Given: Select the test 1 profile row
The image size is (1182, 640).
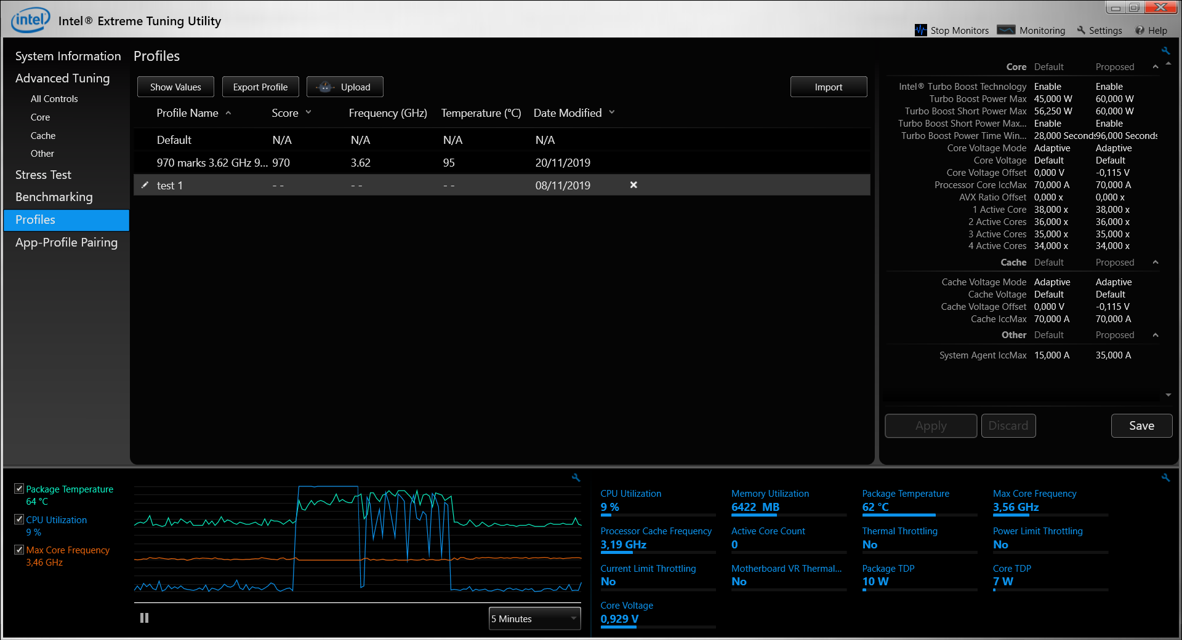Looking at the screenshot, I should click(502, 185).
